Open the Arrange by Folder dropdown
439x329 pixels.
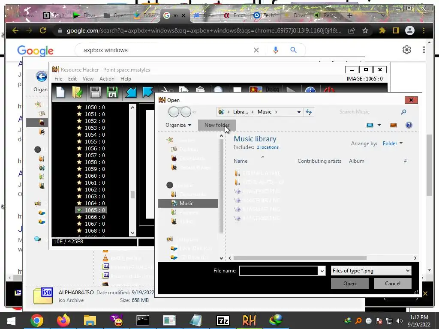click(393, 143)
